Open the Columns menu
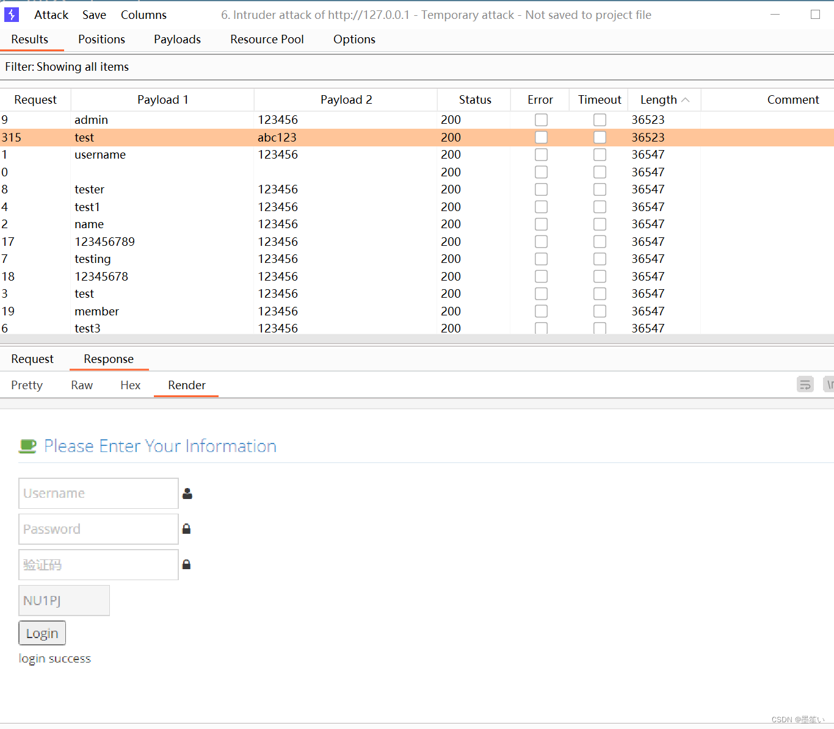The width and height of the screenshot is (834, 729). pos(143,15)
